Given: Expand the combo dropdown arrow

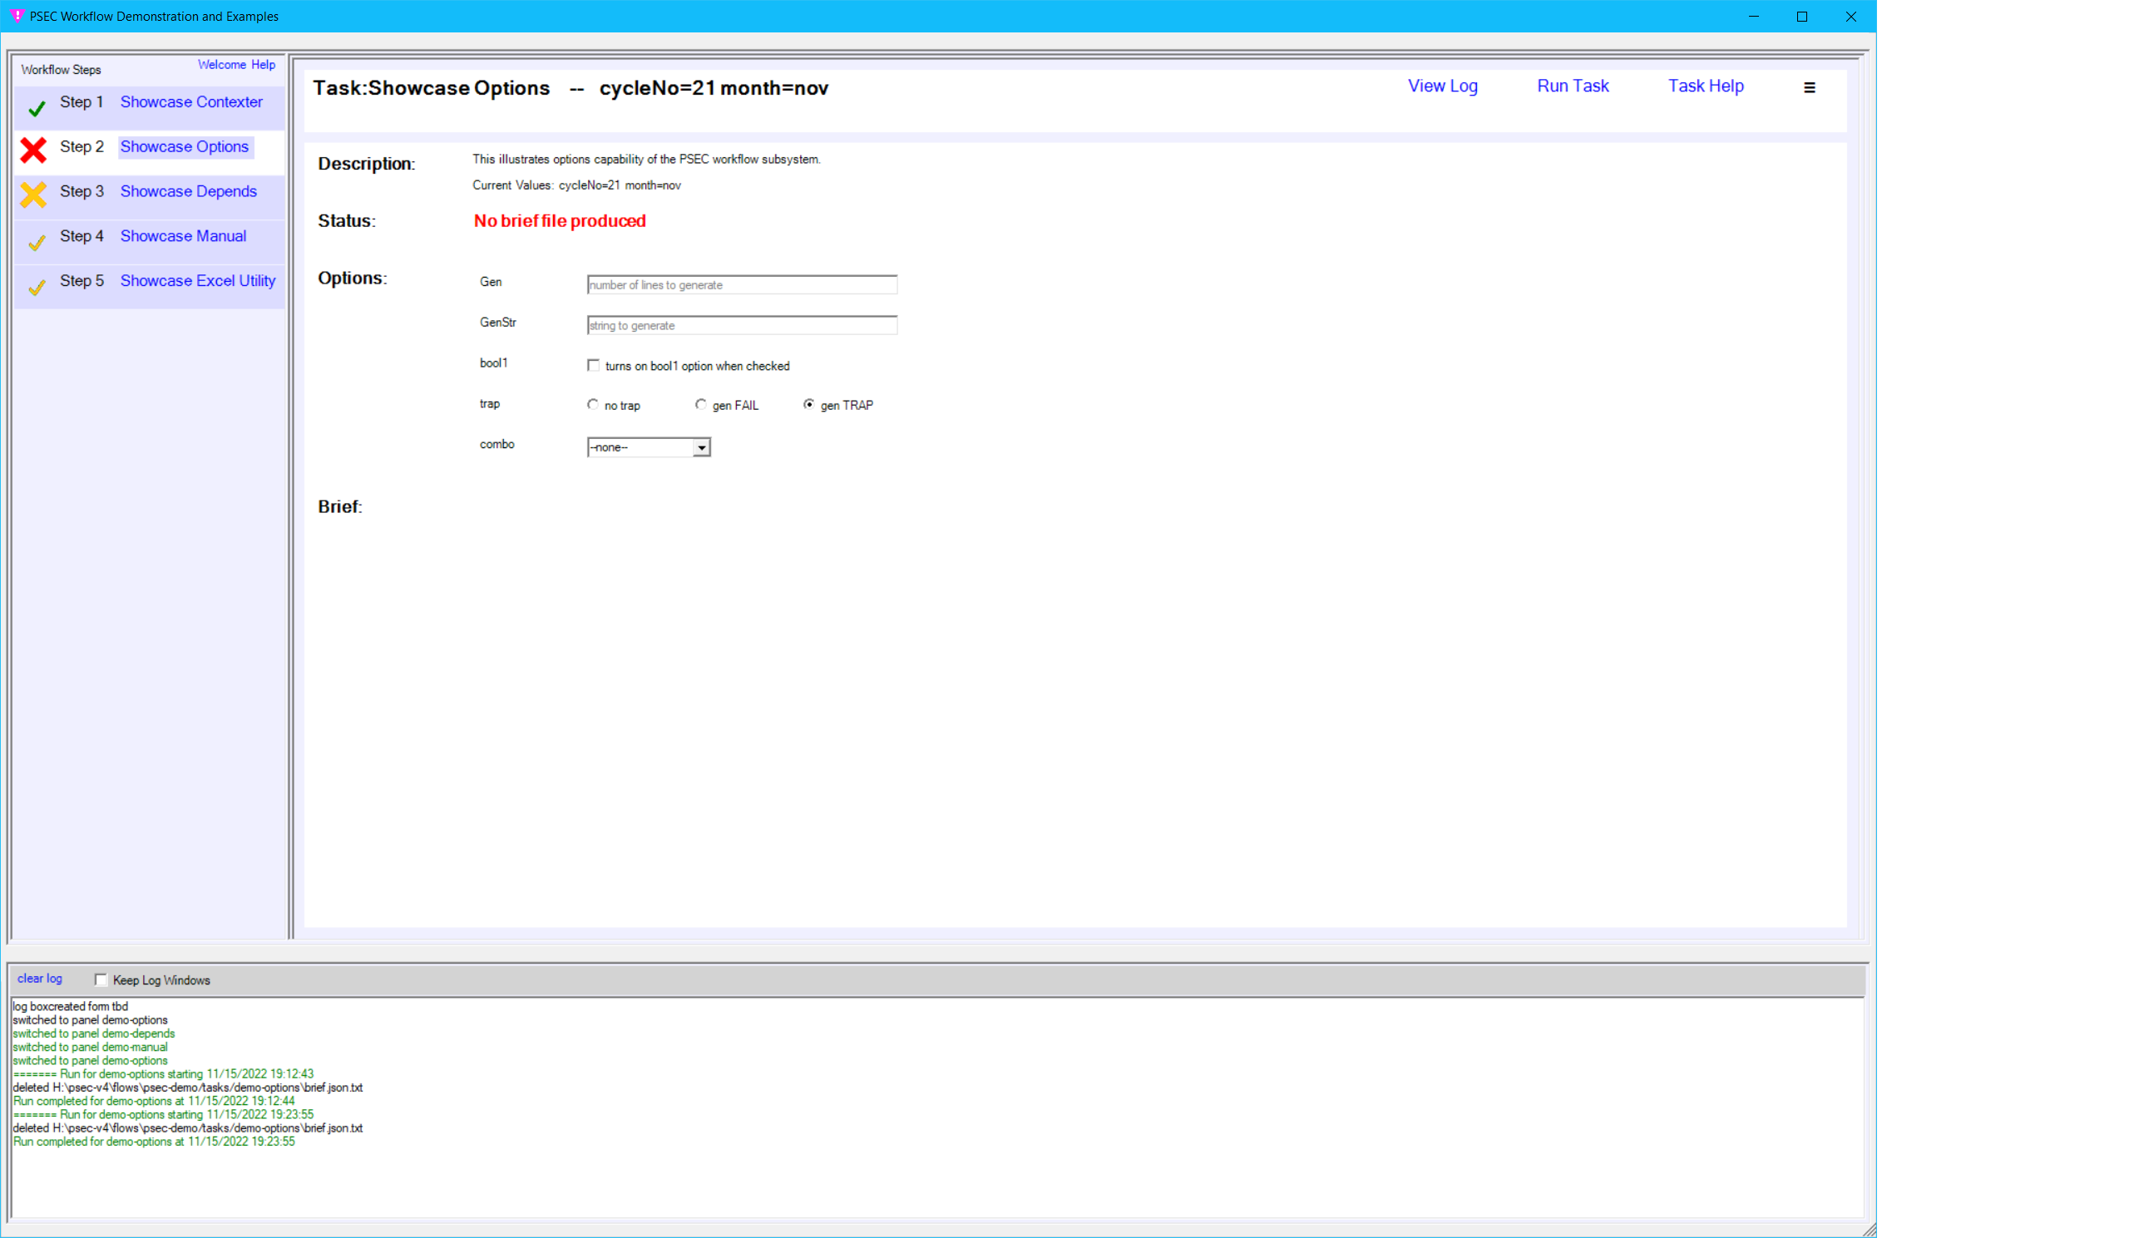Looking at the screenshot, I should 701,447.
